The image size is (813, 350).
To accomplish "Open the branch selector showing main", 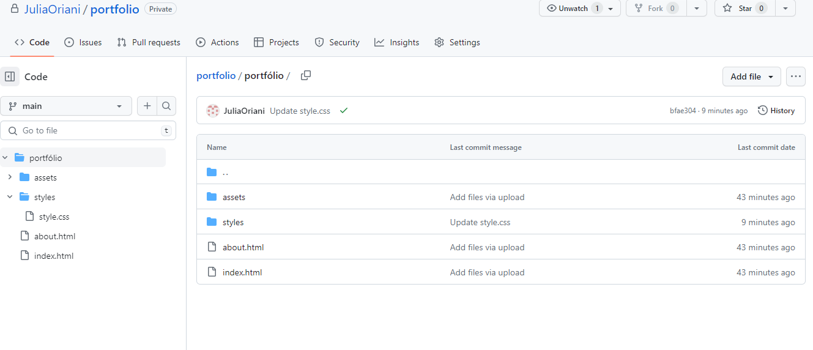I will pos(66,106).
